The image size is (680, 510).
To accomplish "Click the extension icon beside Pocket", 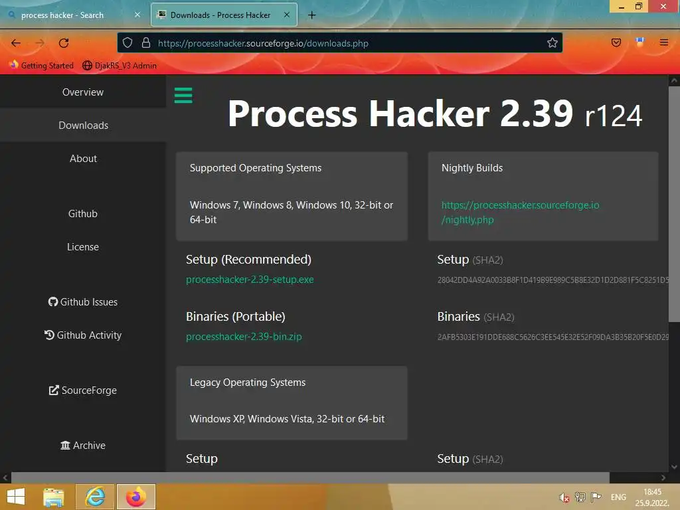I will tap(639, 42).
